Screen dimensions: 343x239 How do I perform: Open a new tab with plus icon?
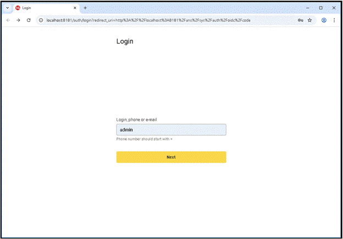pyautogui.click(x=85, y=8)
